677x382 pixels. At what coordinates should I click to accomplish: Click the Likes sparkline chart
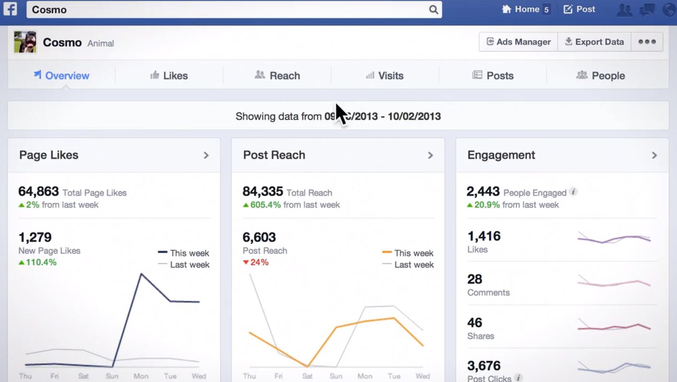point(614,238)
